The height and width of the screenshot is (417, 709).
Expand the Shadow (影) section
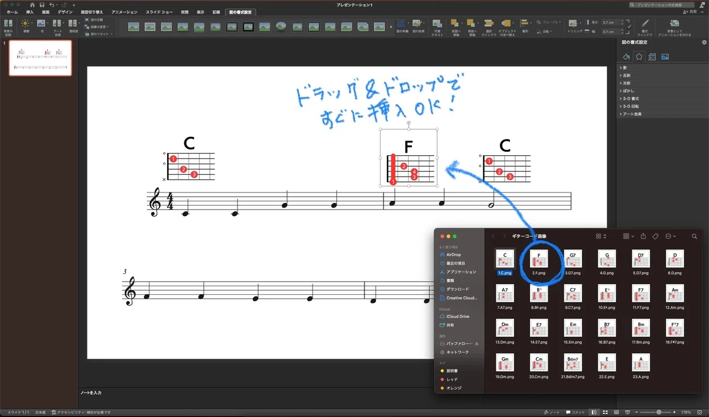[623, 68]
